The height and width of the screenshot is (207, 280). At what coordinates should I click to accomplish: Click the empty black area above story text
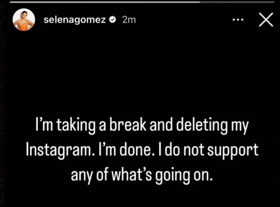click(140, 71)
